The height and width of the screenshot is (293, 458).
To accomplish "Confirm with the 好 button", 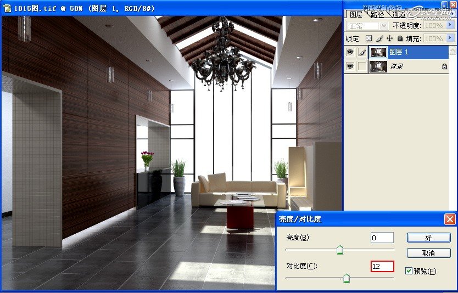I will 428,238.
